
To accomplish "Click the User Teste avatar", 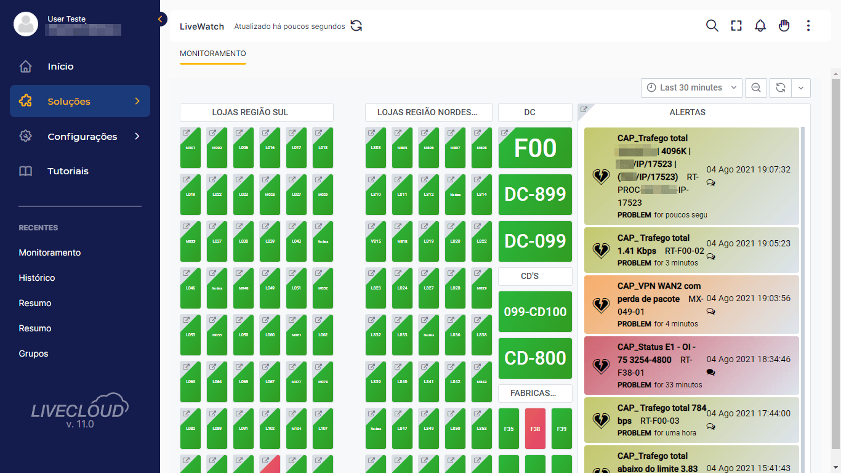I will click(x=26, y=24).
